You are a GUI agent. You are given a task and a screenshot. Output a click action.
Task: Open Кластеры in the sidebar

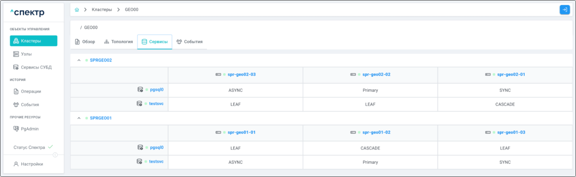tap(34, 41)
